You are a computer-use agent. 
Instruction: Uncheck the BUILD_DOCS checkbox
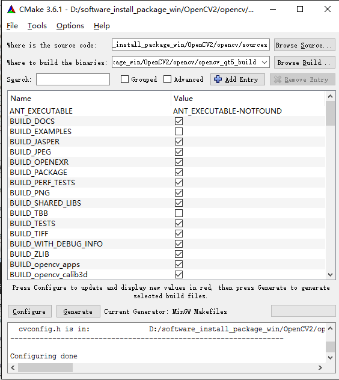point(179,121)
